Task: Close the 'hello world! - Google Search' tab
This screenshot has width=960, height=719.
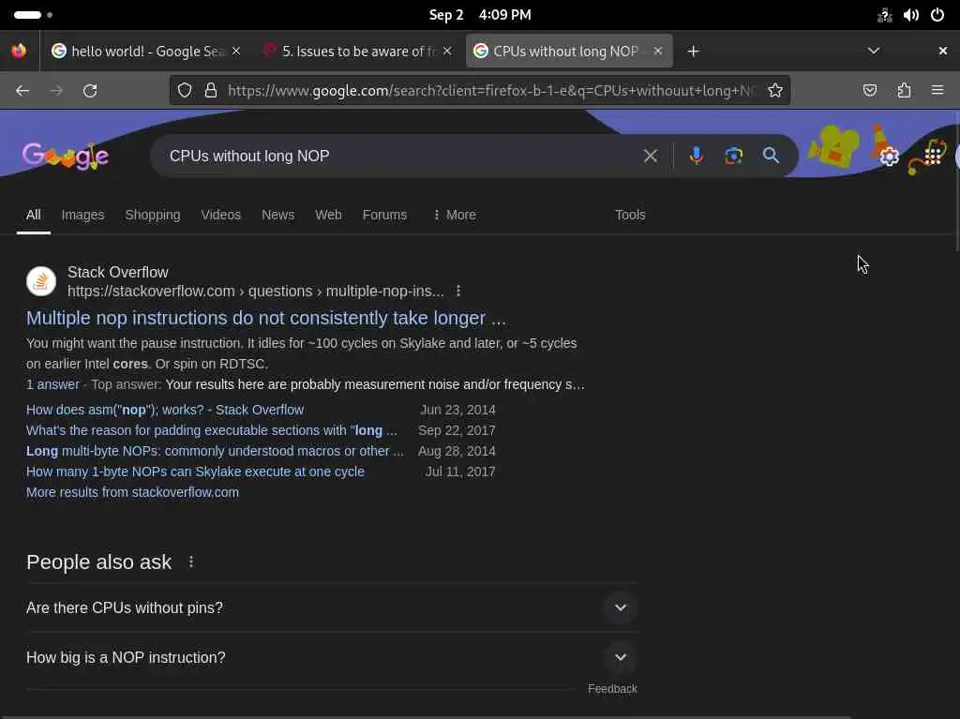Action: tap(236, 51)
